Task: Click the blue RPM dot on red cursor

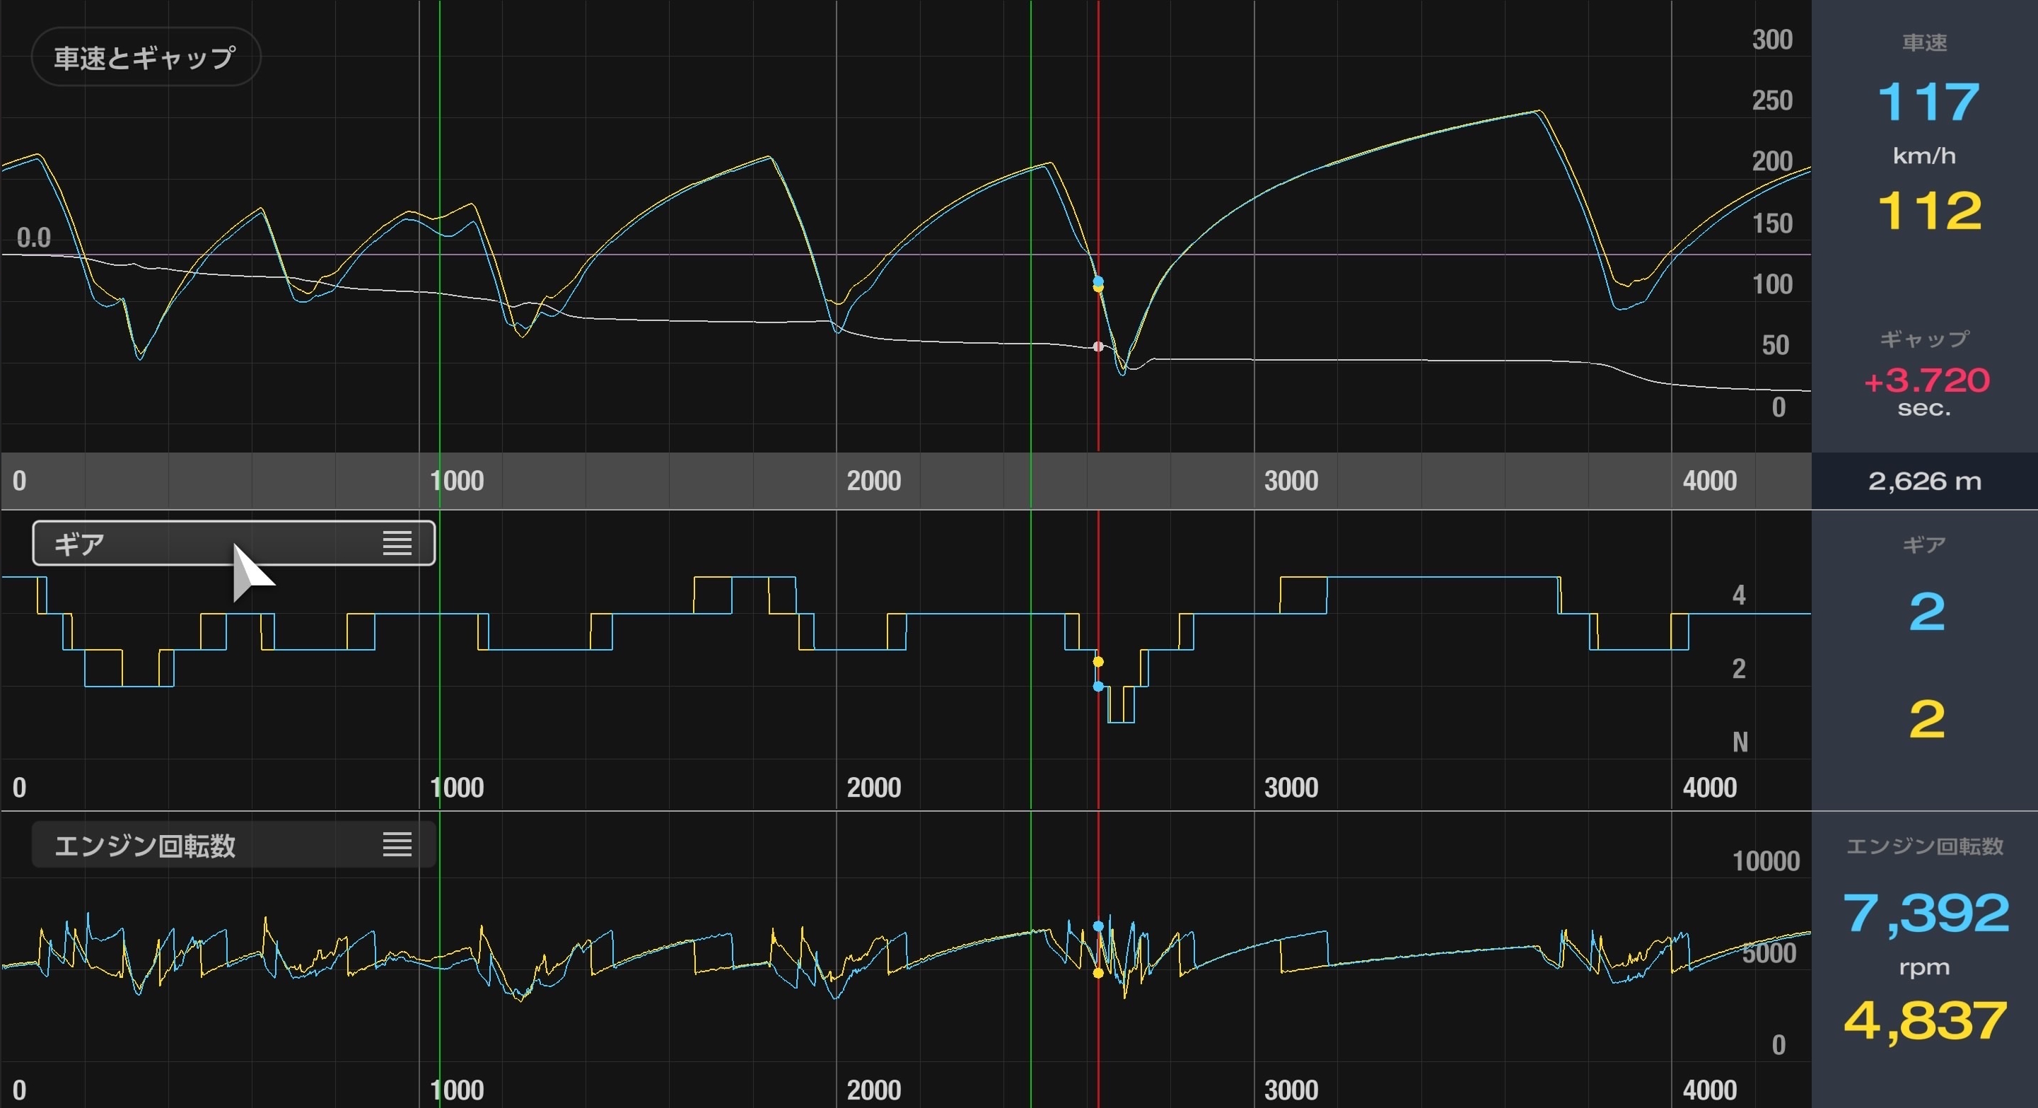Action: pos(1098,926)
